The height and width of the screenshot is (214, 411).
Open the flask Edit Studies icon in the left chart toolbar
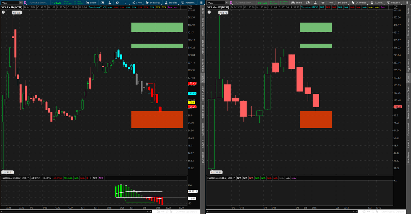point(110,3)
